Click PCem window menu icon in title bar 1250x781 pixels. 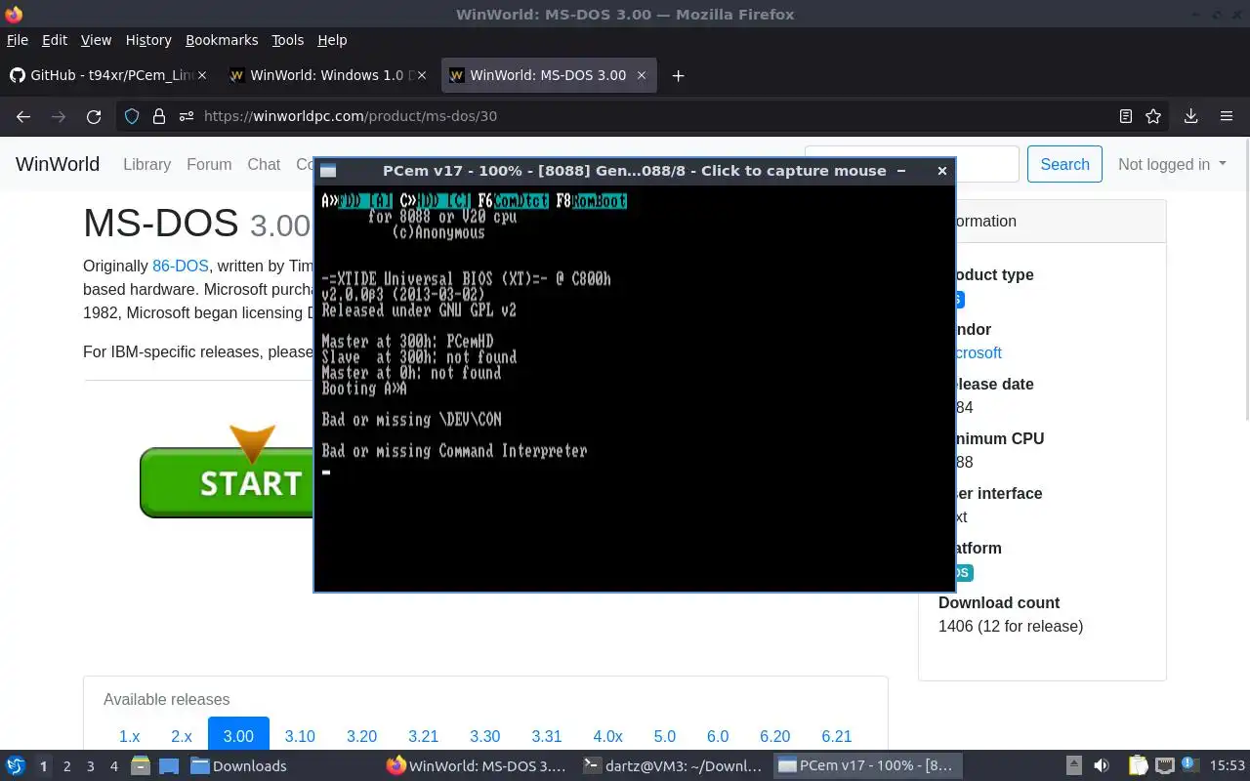point(328,171)
